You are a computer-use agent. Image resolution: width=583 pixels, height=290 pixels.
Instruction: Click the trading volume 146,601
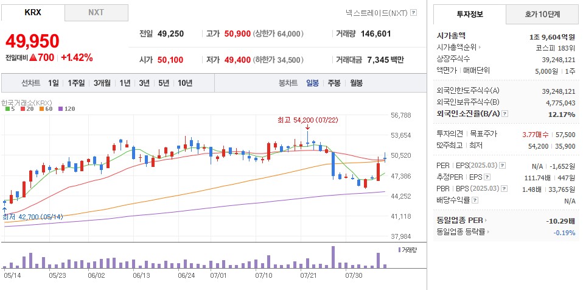(x=376, y=34)
